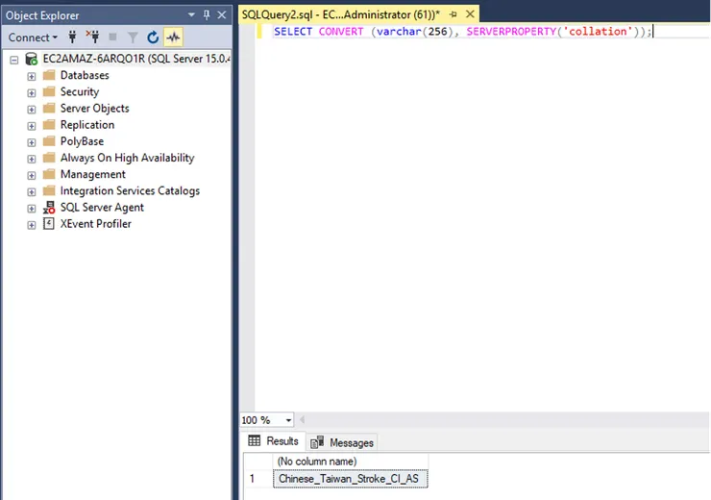Switch to the SQLQuery2.sql document tab
Image resolution: width=711 pixels, height=500 pixels.
pos(340,14)
